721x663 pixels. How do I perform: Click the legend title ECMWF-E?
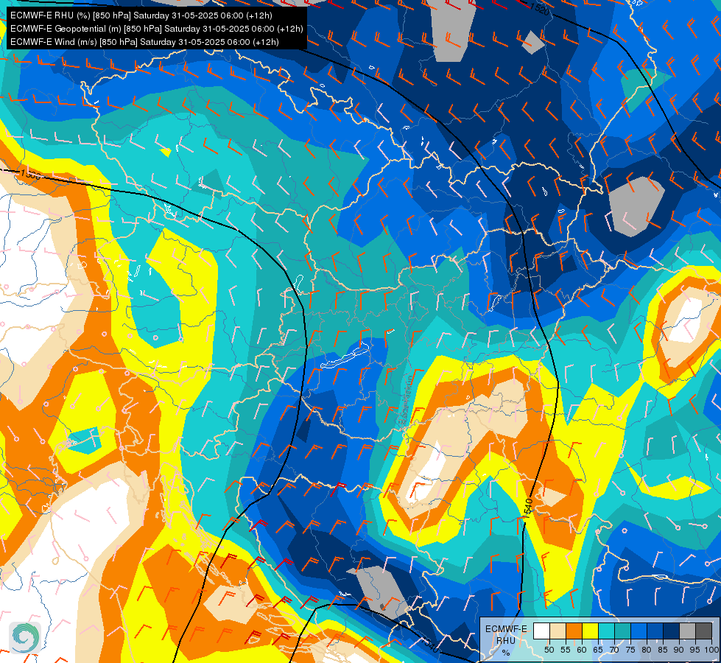(x=506, y=629)
